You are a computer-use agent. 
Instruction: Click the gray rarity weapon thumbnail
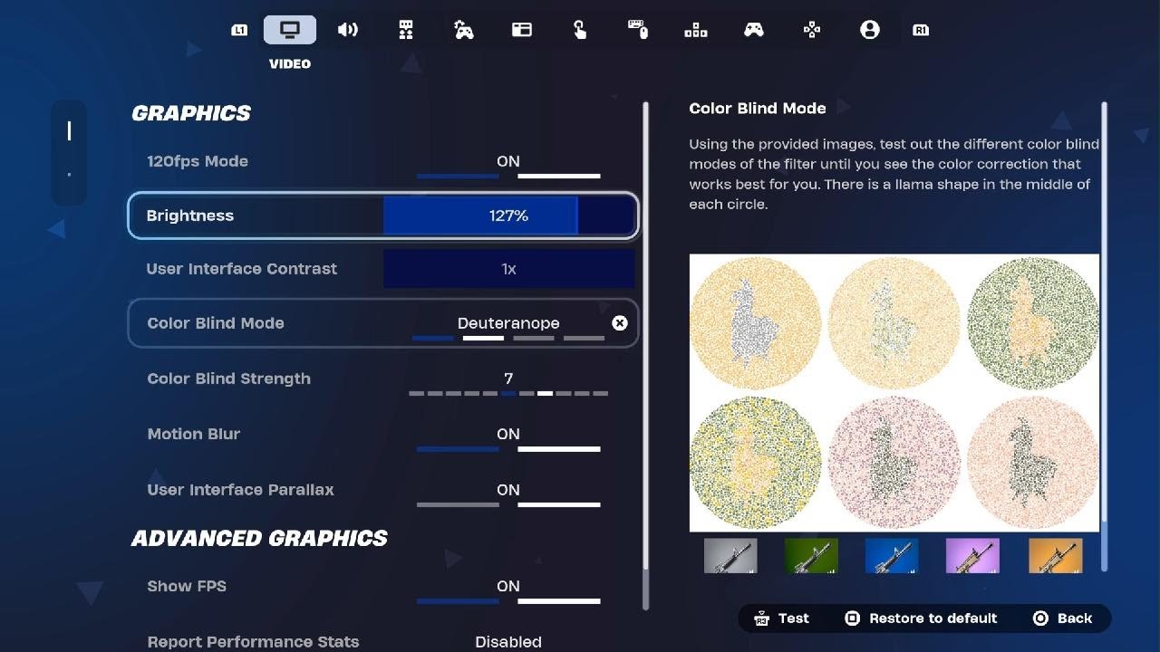730,556
